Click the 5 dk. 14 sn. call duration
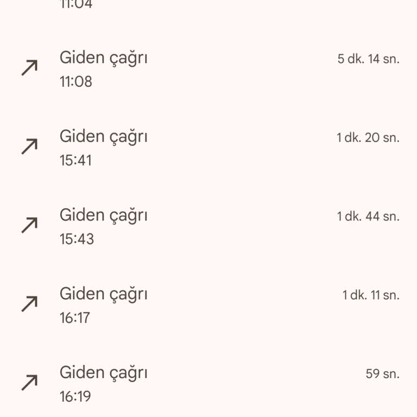 (368, 59)
